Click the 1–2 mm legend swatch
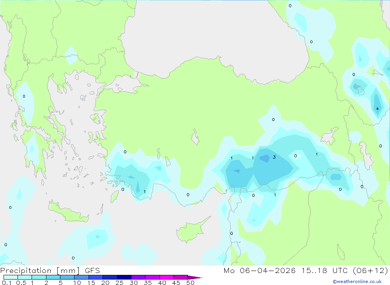 (x=39, y=277)
